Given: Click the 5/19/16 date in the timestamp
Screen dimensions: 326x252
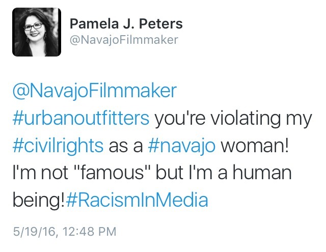Looking at the screenshot, I should point(34,232).
